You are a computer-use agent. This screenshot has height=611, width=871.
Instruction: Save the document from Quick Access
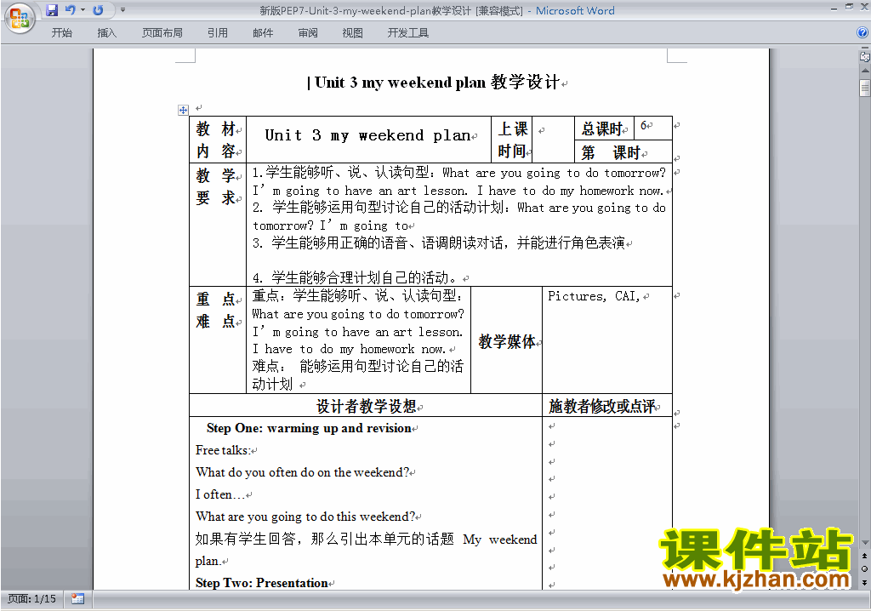click(x=52, y=10)
